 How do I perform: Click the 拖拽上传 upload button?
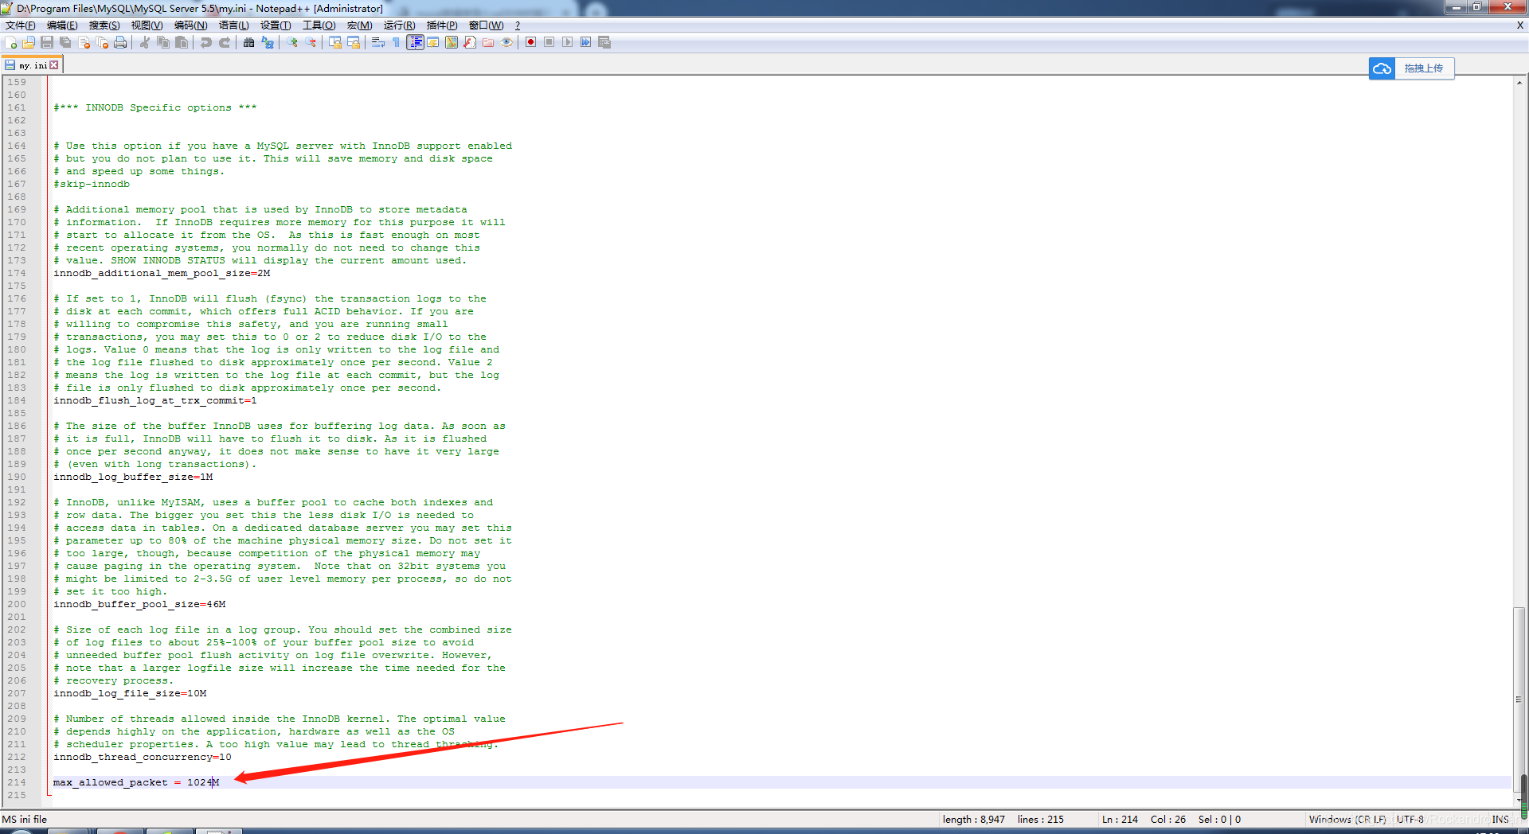(1424, 68)
